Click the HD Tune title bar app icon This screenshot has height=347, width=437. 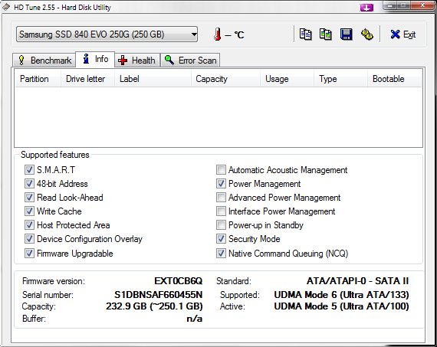[x=6, y=7]
